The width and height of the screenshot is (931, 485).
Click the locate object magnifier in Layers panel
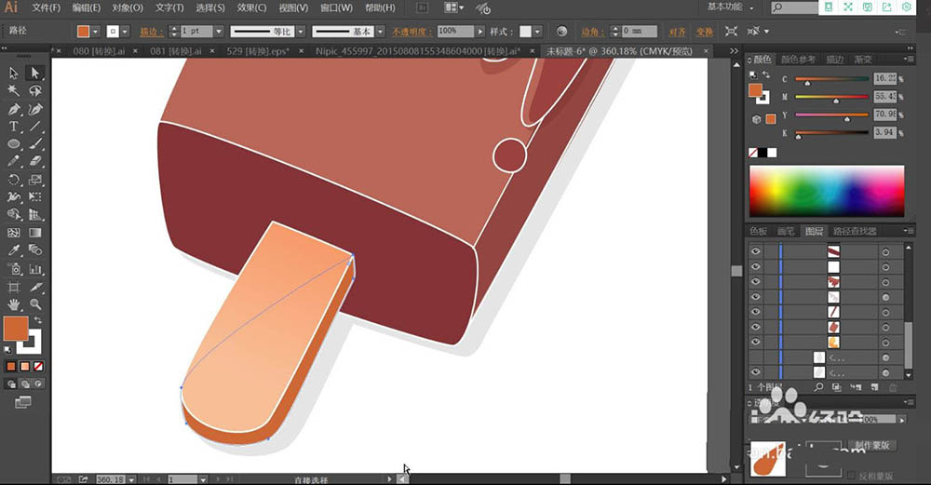point(818,387)
